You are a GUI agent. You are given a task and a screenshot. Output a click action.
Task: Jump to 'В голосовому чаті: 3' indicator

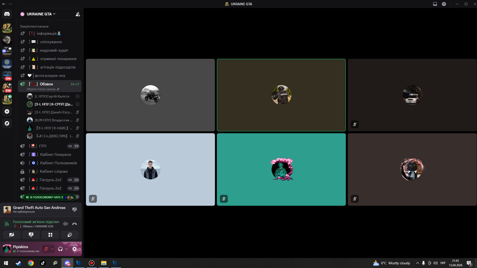(x=50, y=197)
